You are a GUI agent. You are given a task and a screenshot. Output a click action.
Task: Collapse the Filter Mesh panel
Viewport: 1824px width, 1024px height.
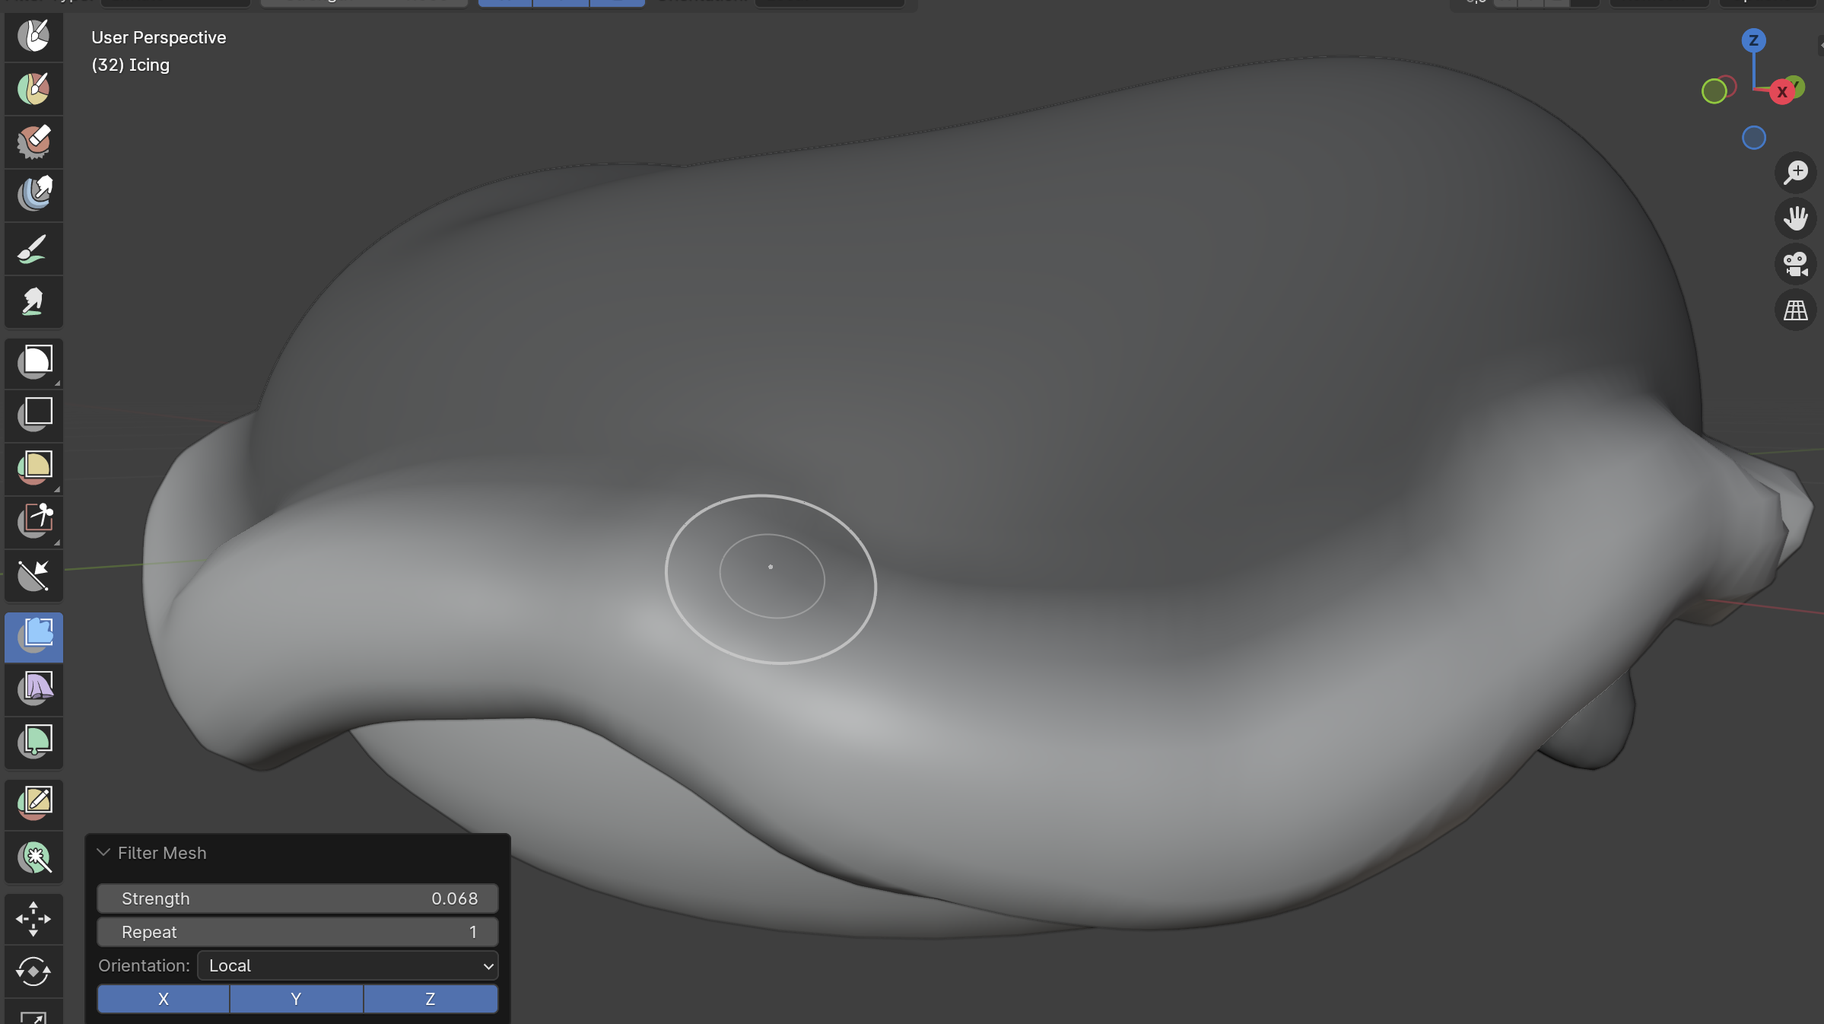pos(103,853)
